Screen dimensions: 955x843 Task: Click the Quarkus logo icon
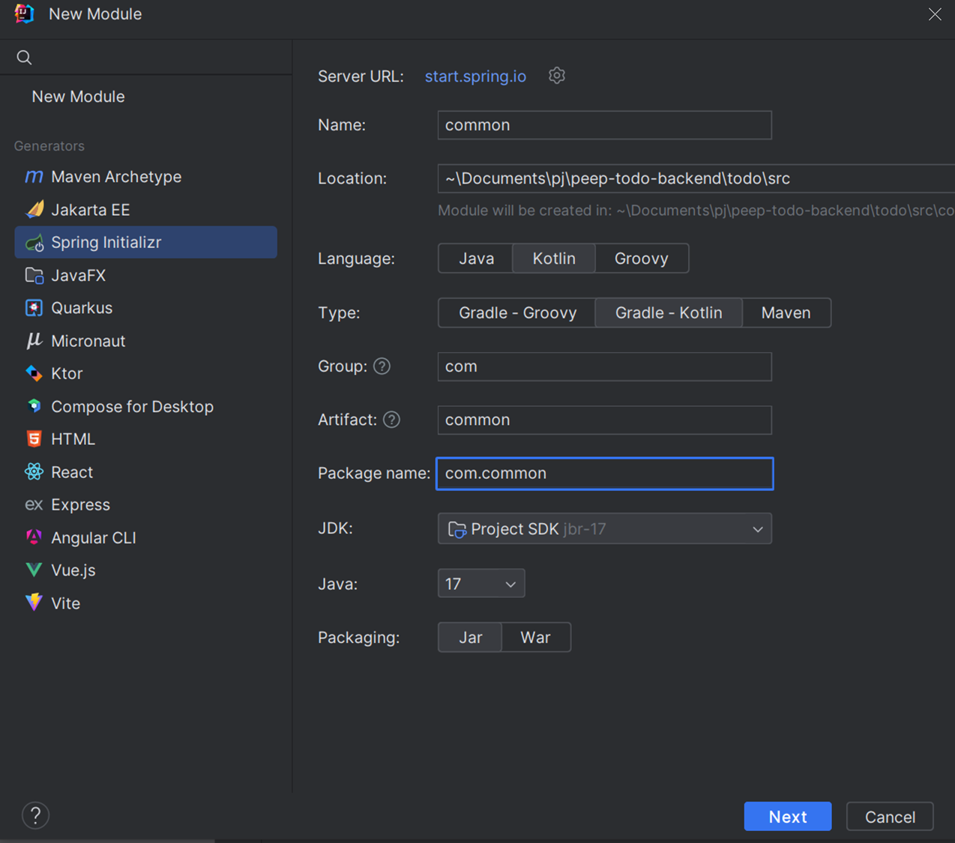[x=34, y=308]
